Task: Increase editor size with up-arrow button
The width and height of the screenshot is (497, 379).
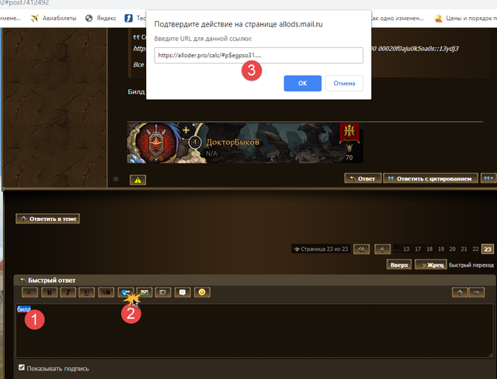Action: click(x=461, y=292)
